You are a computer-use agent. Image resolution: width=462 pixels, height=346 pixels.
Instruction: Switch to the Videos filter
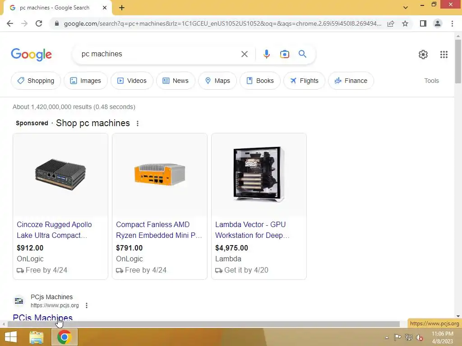click(132, 81)
